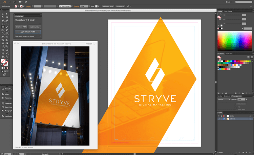Select the Hand tool

click(x=3, y=57)
